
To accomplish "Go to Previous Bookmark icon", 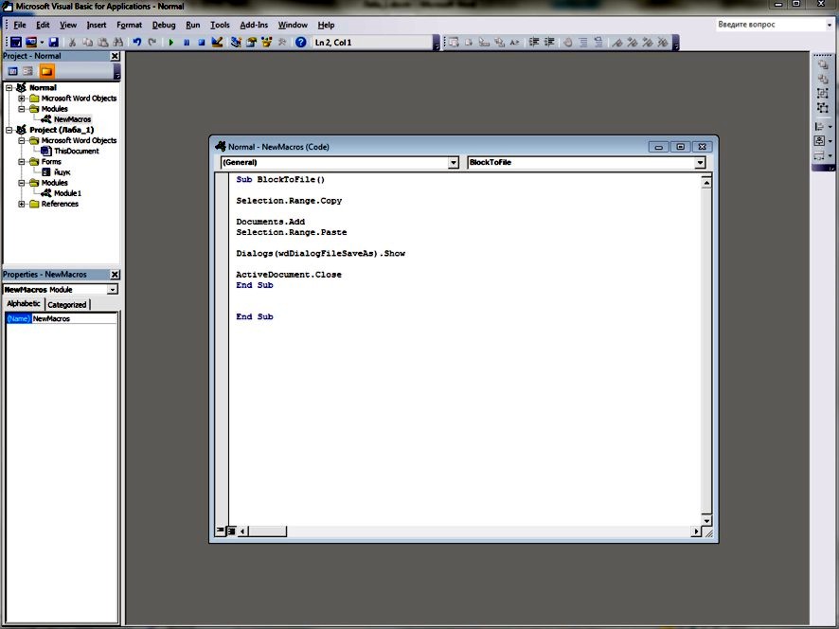I will 648,42.
